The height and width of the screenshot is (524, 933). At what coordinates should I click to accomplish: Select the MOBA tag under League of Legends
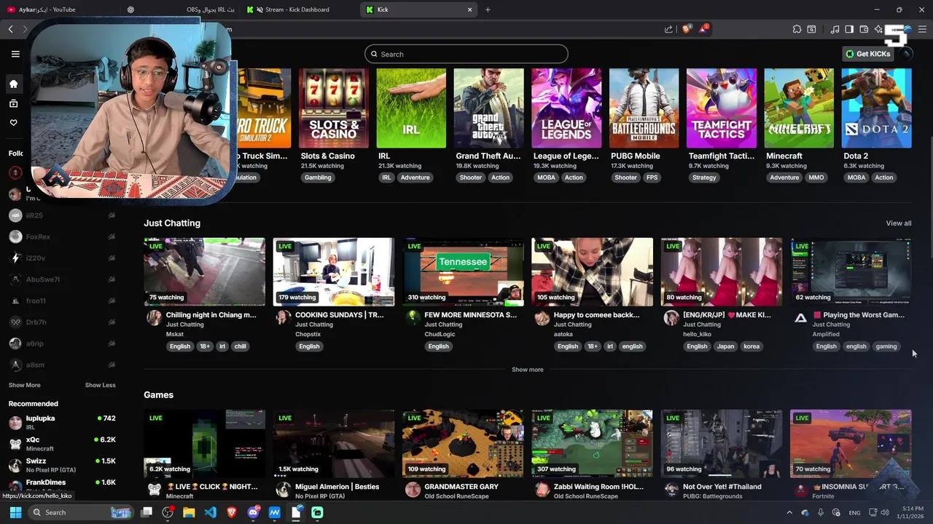click(546, 178)
